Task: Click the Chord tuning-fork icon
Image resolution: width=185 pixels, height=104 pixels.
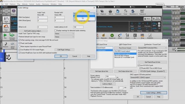Action: coord(127,36)
